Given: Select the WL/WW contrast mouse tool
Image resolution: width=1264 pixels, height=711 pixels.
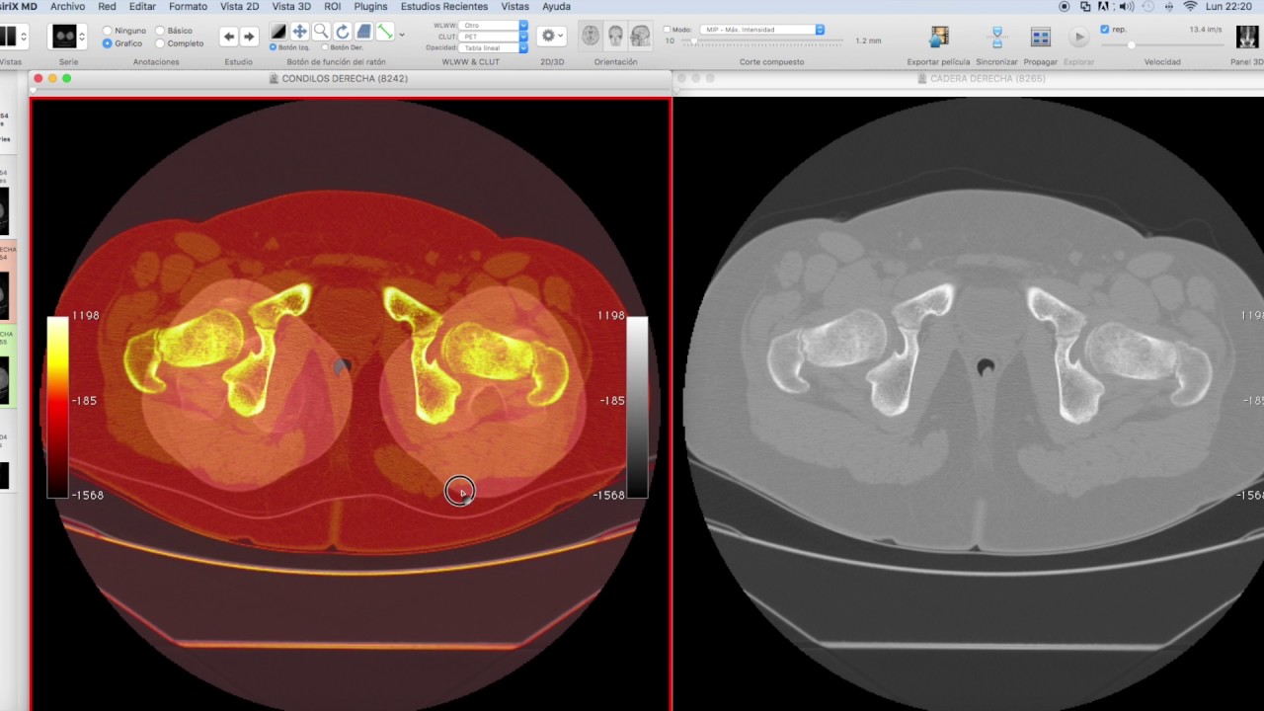Looking at the screenshot, I should tap(278, 33).
